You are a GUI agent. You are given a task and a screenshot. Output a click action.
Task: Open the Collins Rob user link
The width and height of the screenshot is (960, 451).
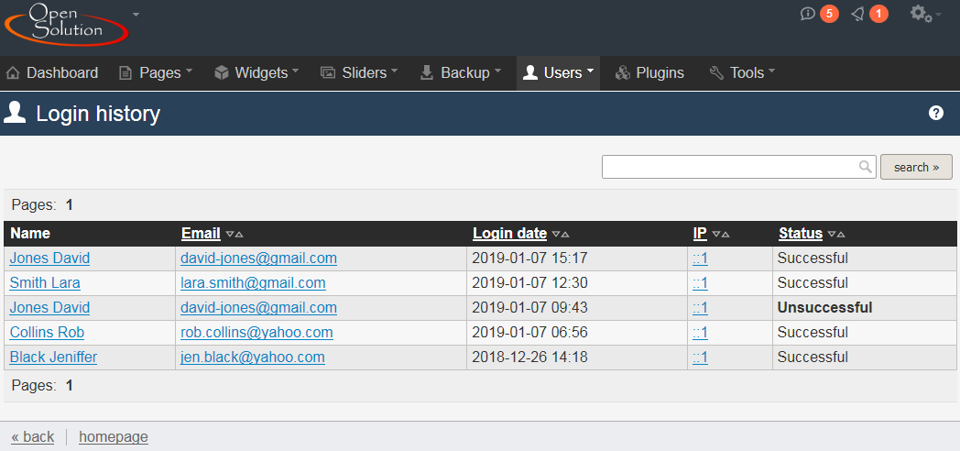(47, 333)
